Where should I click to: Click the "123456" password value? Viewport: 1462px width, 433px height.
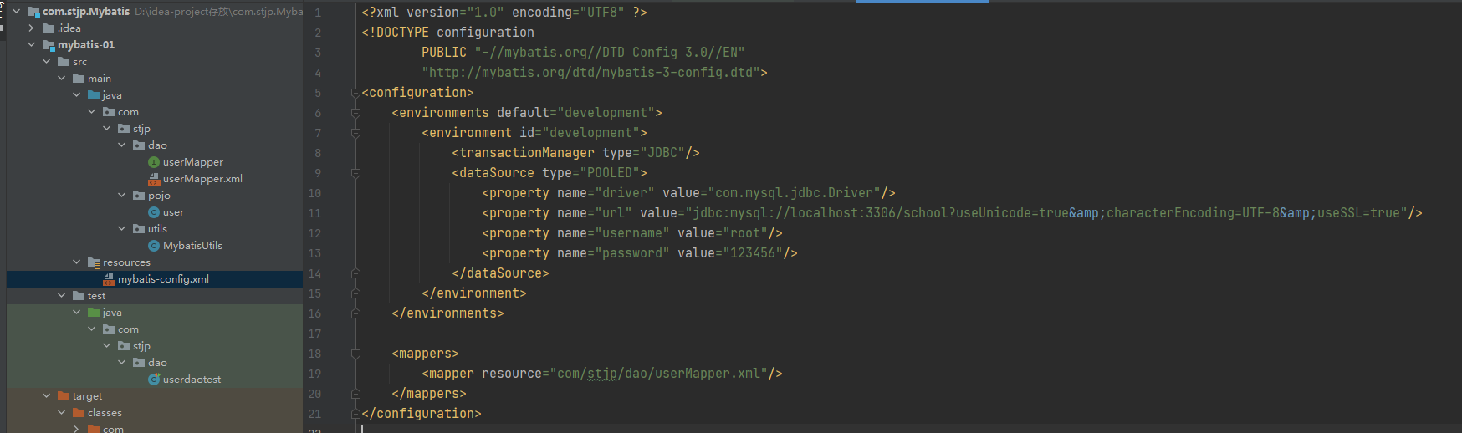tap(753, 253)
